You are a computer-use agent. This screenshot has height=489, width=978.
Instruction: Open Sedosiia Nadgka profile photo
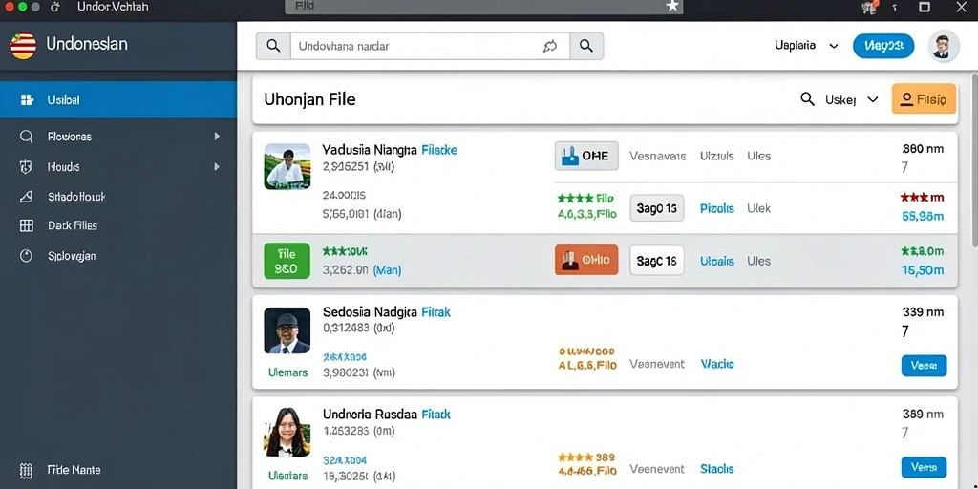tap(287, 330)
